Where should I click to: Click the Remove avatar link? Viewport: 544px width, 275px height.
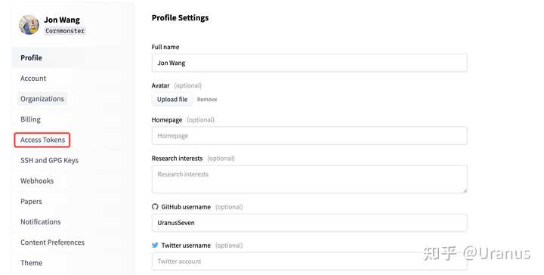(207, 99)
